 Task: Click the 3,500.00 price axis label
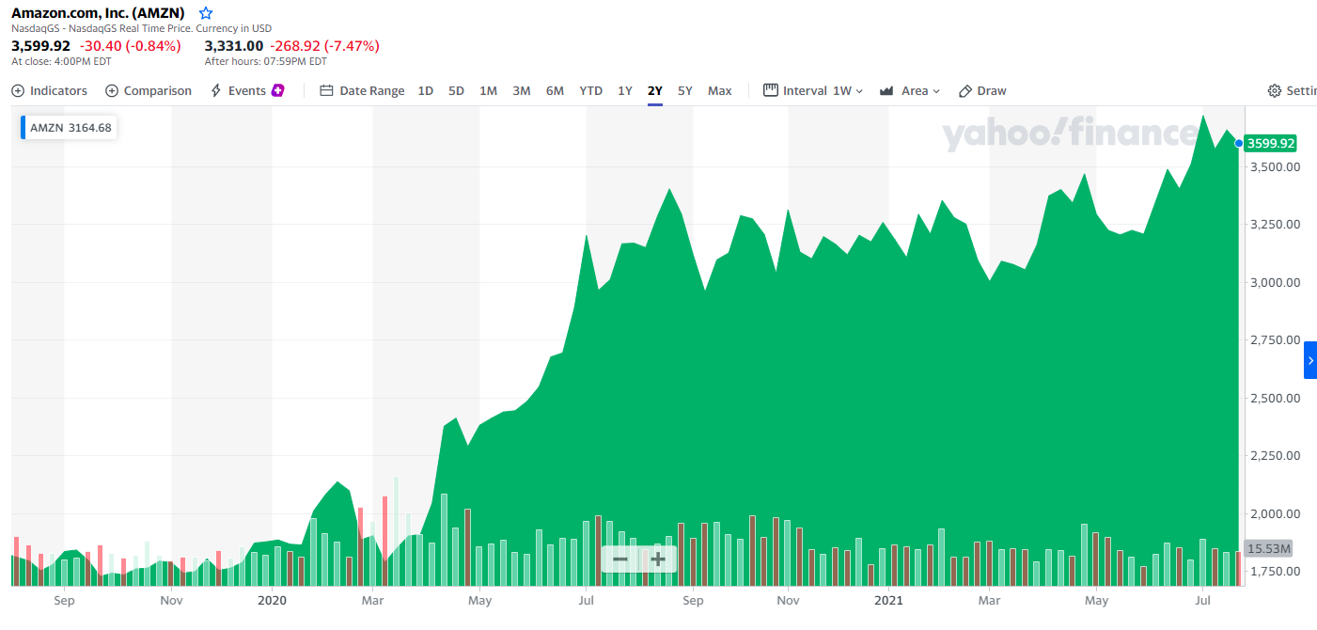point(1274,166)
